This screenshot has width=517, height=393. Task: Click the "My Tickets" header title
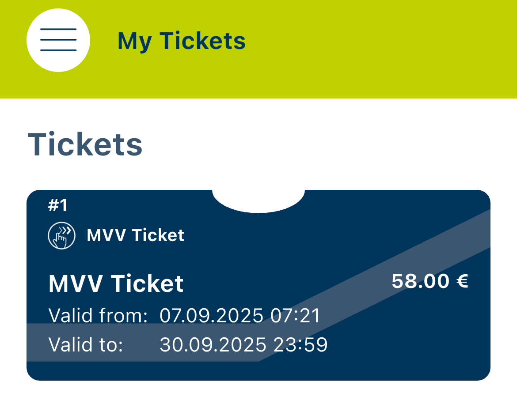pos(181,41)
